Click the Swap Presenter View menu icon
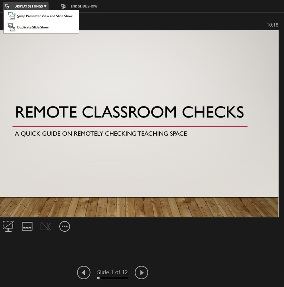 (x=12, y=16)
